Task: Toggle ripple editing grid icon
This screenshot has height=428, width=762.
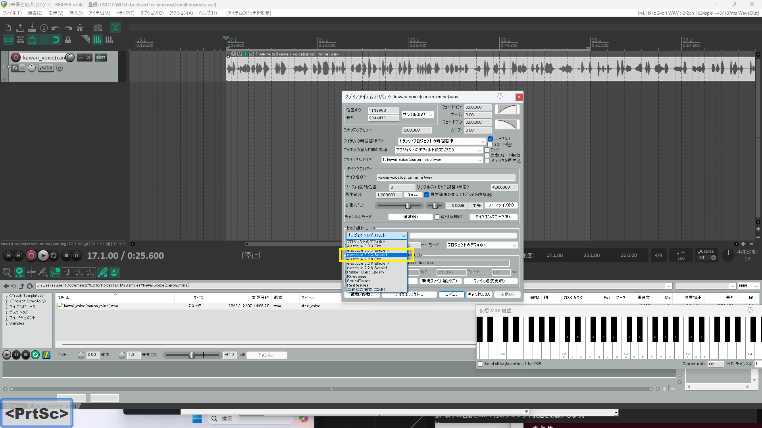Action: click(x=20, y=40)
